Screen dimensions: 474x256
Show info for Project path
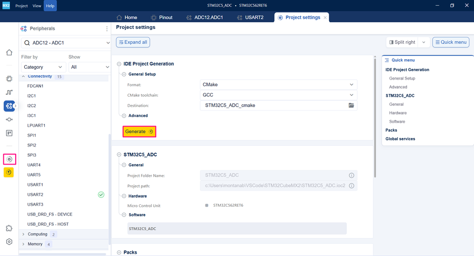click(352, 186)
